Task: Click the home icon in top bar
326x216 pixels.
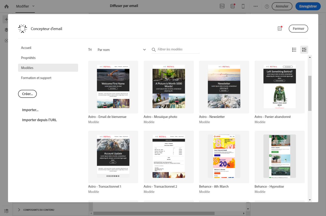Action: click(x=7, y=6)
